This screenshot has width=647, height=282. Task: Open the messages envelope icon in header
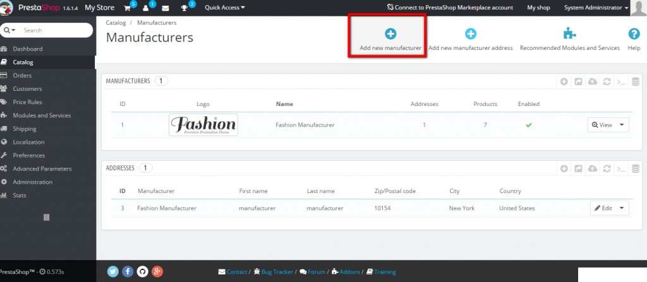[x=165, y=8]
